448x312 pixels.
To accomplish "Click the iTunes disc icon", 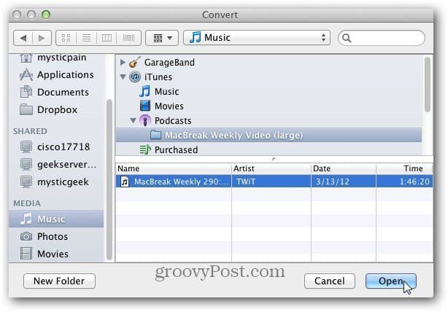I will pyautogui.click(x=135, y=77).
